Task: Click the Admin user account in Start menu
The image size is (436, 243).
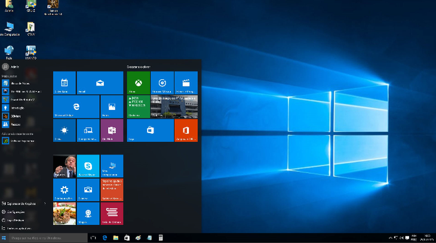Action: [11, 67]
